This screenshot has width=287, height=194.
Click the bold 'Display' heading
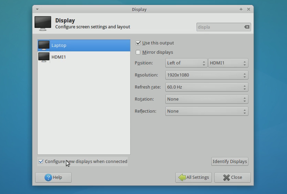[65, 20]
